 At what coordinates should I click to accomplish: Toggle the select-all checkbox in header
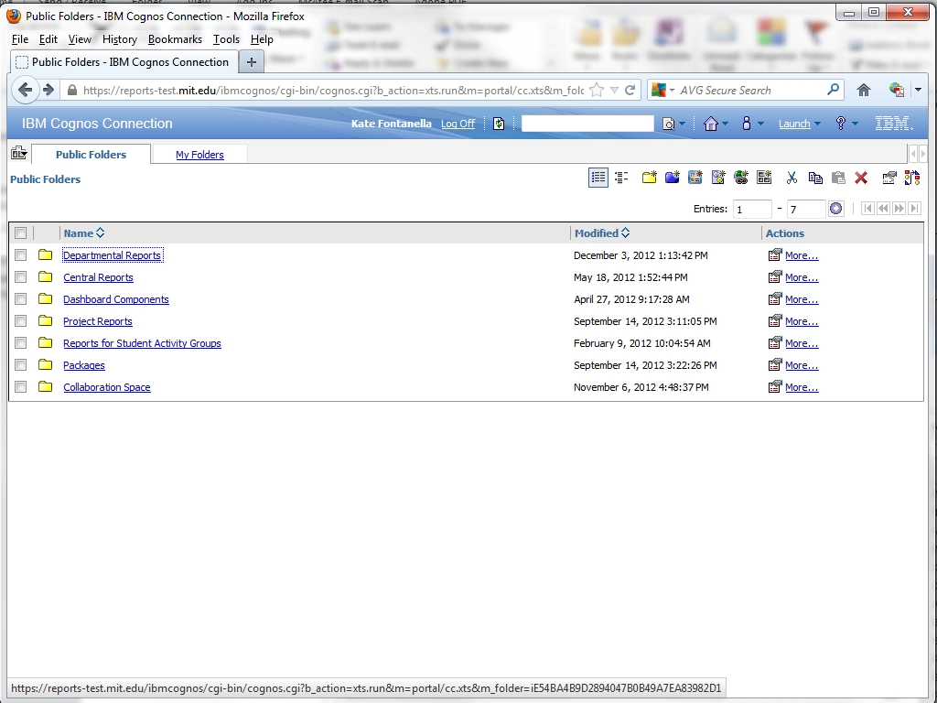point(21,233)
